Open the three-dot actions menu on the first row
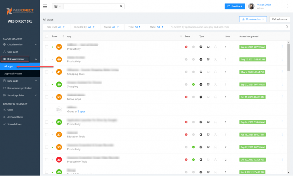Viewport: 293px width, 176px height. coord(282,47)
